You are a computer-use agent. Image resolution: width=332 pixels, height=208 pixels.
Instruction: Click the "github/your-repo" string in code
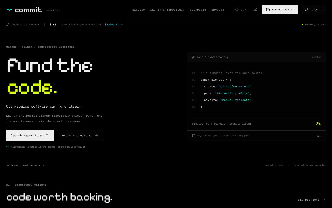coord(235,86)
